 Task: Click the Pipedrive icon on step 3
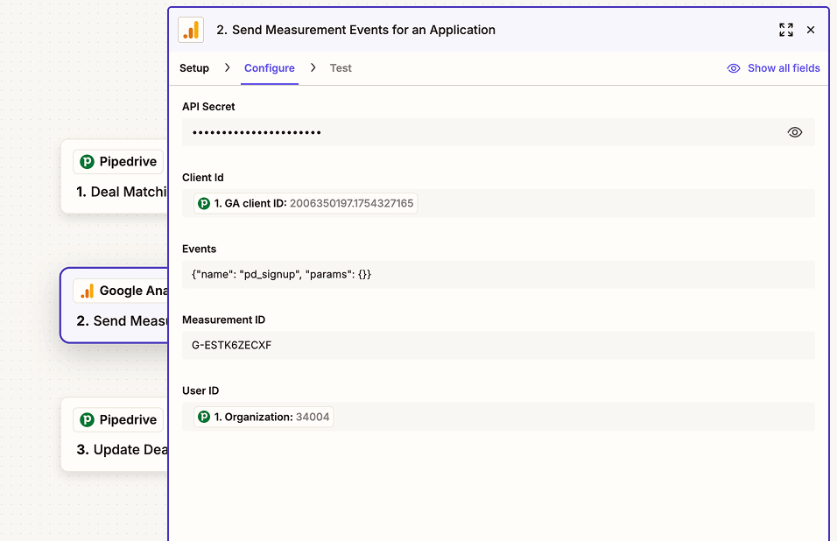pyautogui.click(x=88, y=420)
